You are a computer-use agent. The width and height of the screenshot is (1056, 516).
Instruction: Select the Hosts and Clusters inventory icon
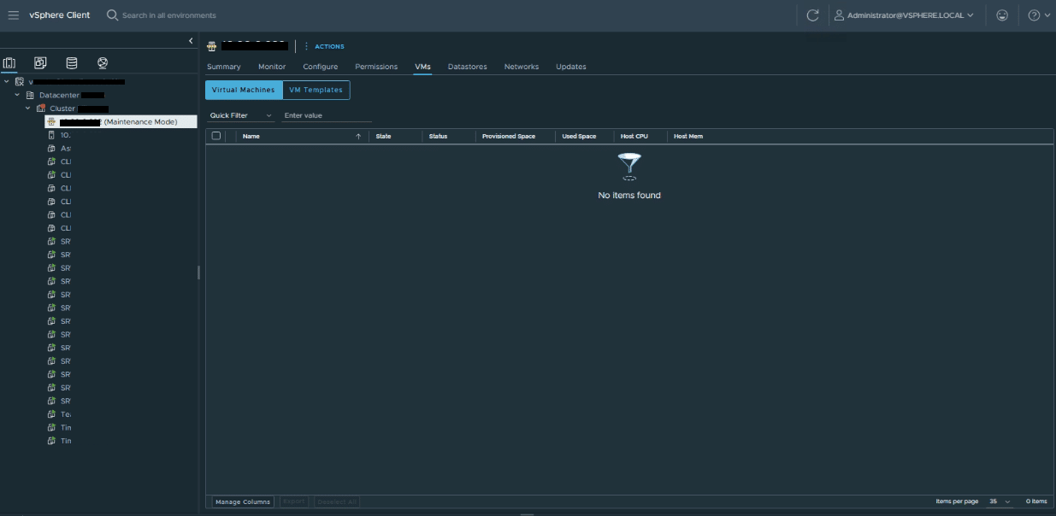tap(9, 63)
